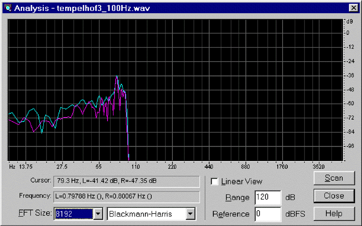Click the '-96' dB scale label
Viewport: 362px width, 226px height.
pyautogui.click(x=350, y=146)
